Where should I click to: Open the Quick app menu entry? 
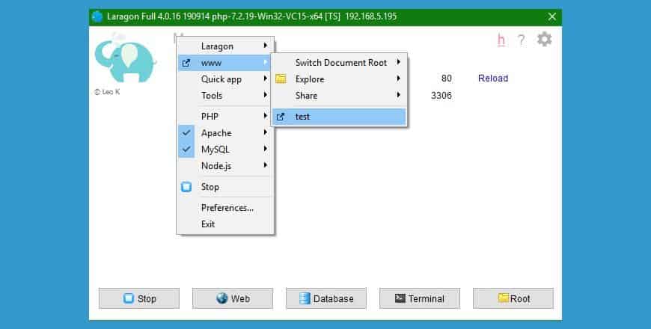tap(225, 79)
